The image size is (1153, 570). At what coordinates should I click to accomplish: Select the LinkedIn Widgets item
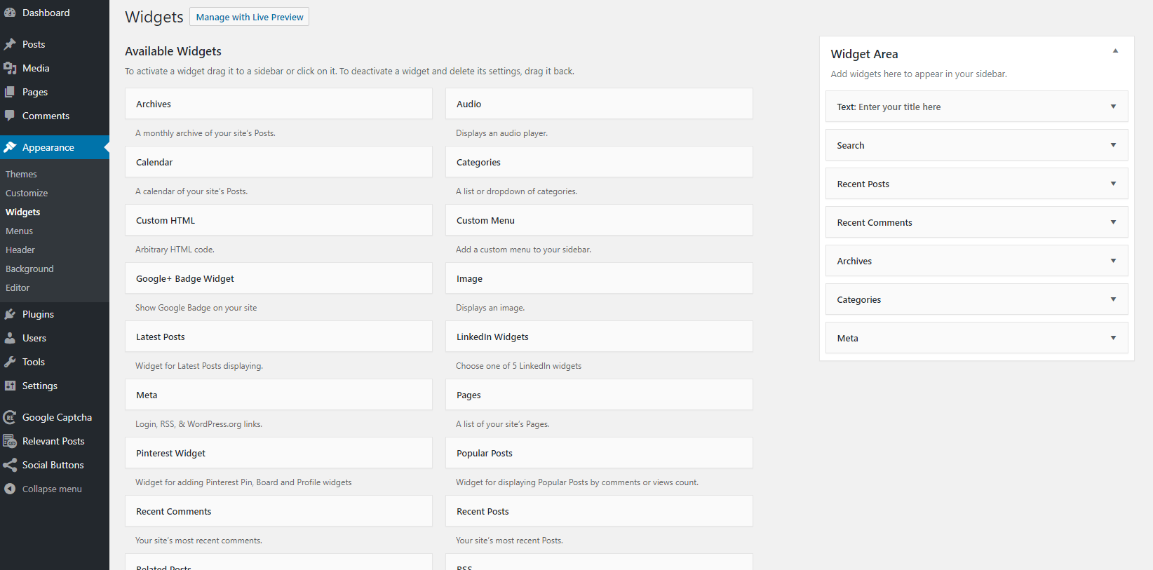click(x=599, y=337)
